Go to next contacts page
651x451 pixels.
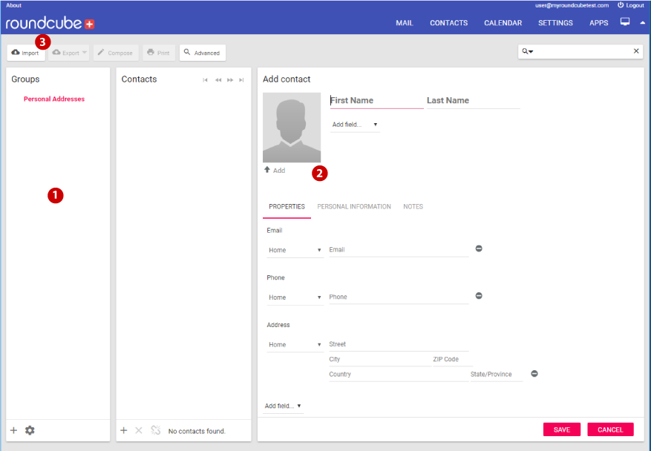pos(230,80)
